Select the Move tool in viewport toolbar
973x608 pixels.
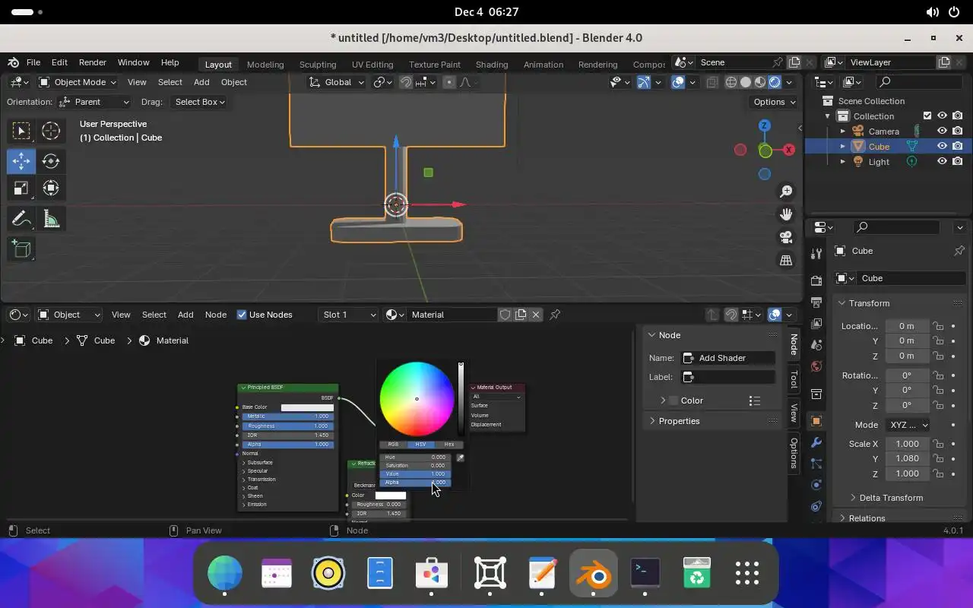coord(21,160)
